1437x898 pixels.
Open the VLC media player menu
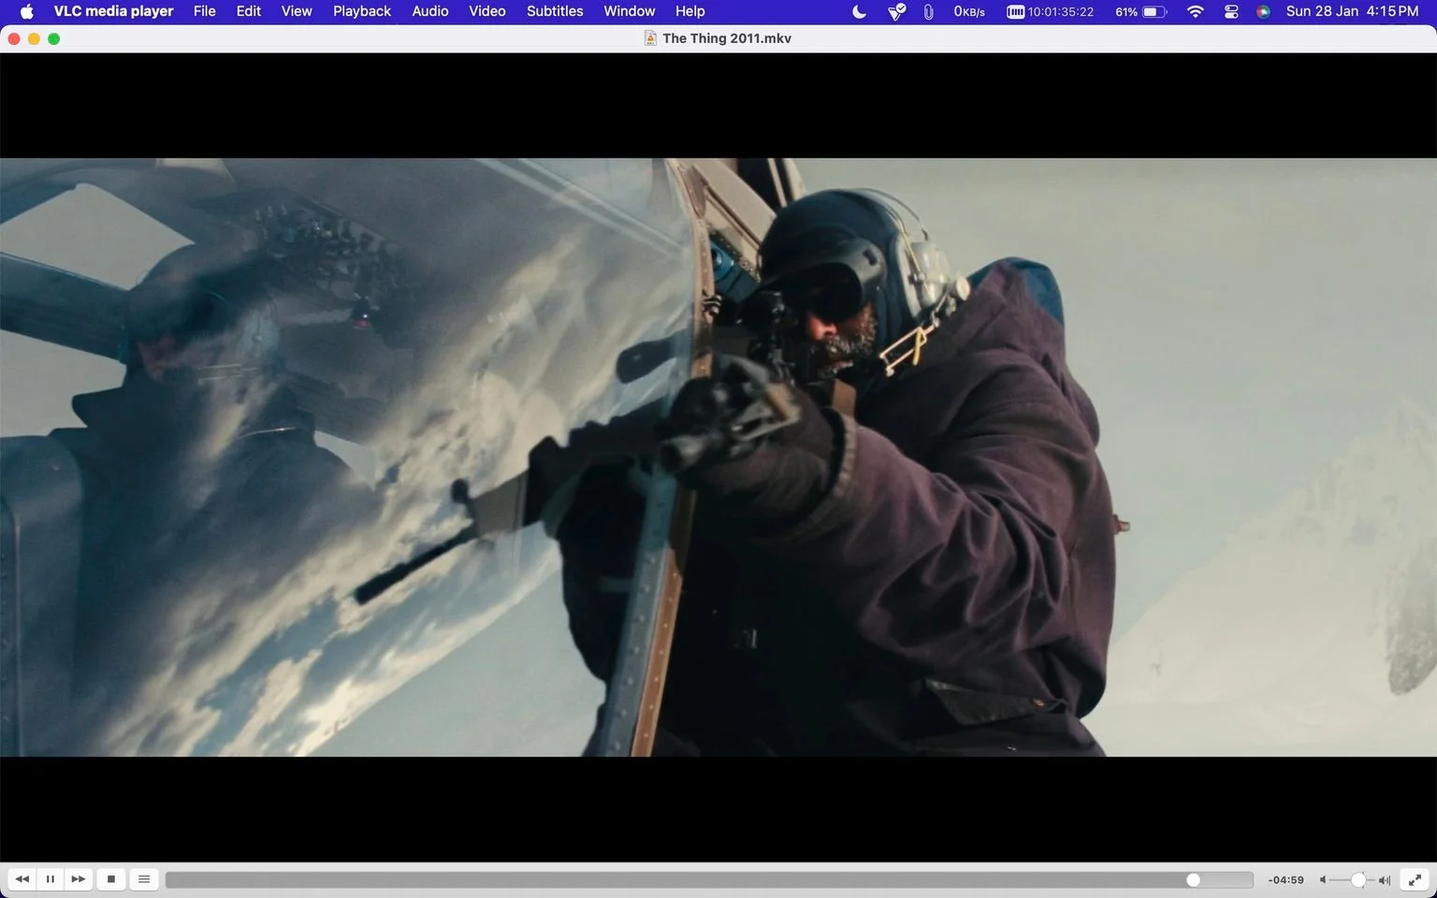coord(113,11)
